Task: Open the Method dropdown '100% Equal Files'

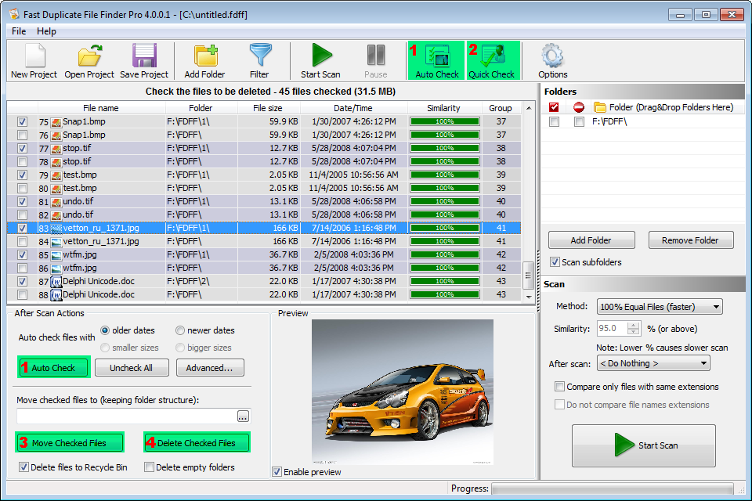Action: (x=660, y=307)
